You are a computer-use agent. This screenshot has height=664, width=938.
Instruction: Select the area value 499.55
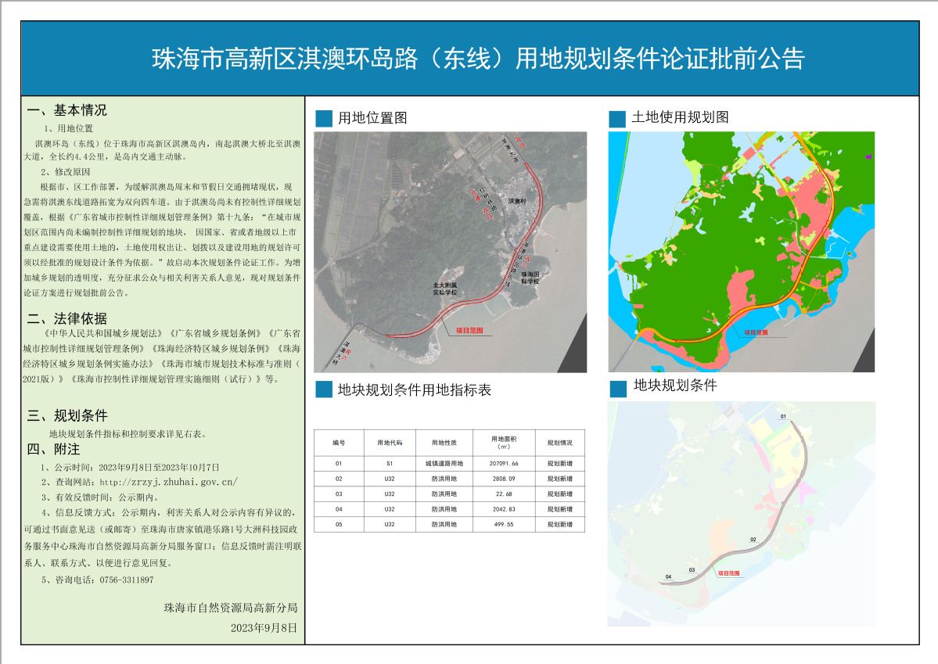(504, 525)
